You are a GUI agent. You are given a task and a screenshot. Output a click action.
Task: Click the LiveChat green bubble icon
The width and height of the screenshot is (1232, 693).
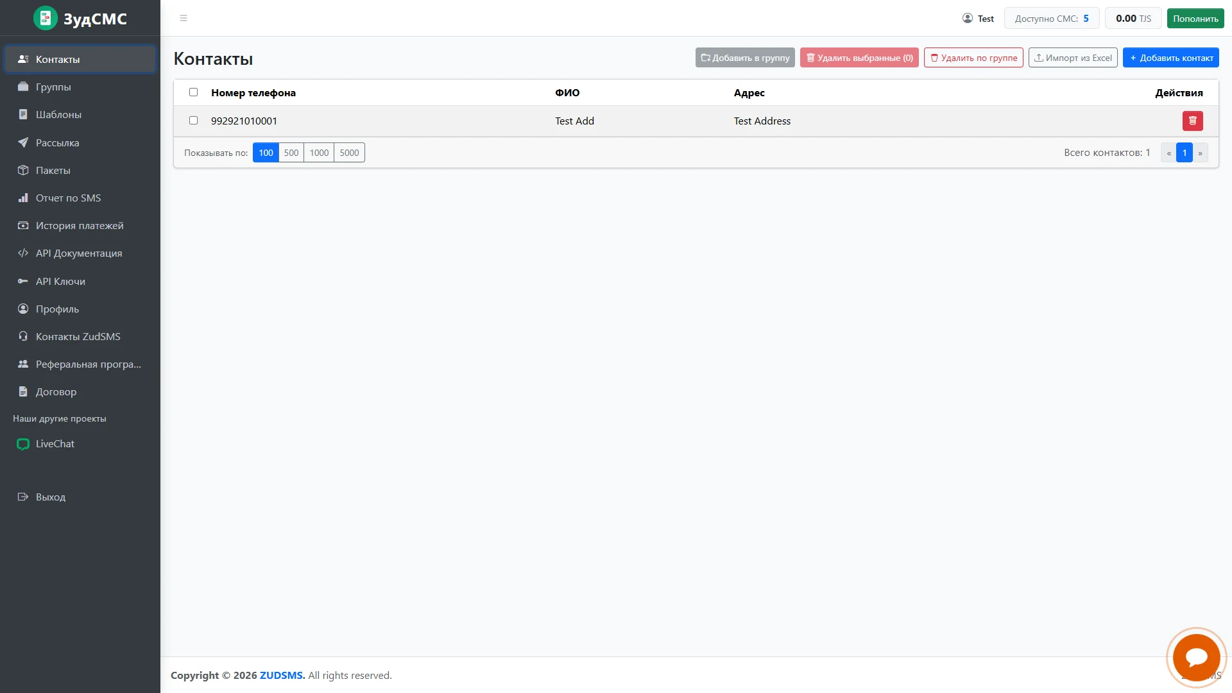click(23, 444)
